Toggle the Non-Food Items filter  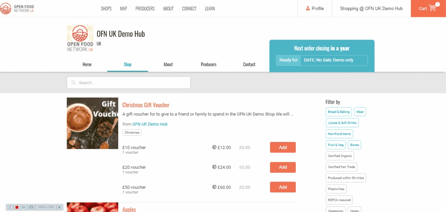[x=339, y=134]
